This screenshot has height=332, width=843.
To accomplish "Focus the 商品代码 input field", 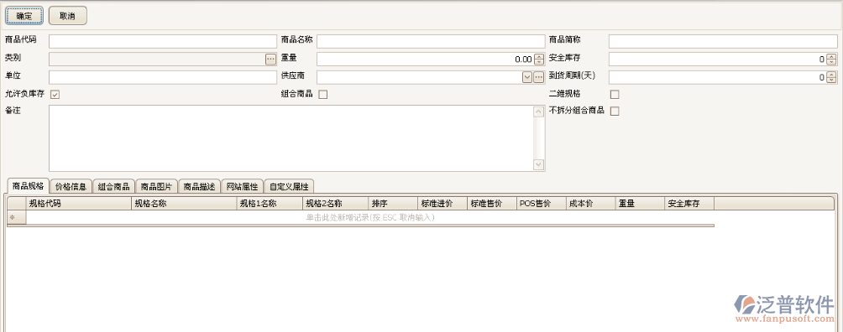I will [x=163, y=41].
